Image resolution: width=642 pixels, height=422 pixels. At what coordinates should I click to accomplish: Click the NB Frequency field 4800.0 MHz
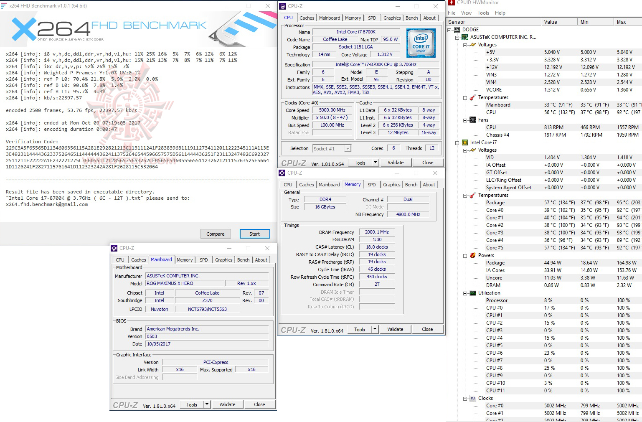(408, 214)
